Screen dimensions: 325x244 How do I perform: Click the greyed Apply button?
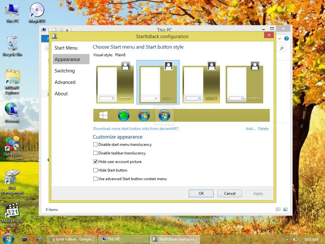258,193
